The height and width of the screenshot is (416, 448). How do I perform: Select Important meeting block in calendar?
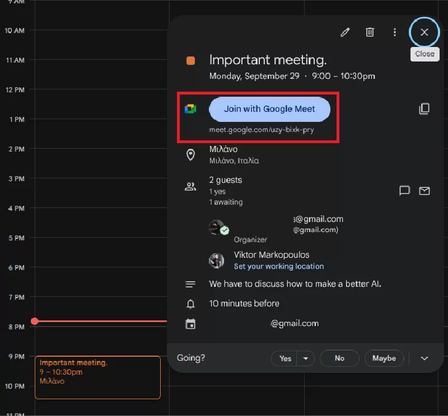tap(97, 377)
